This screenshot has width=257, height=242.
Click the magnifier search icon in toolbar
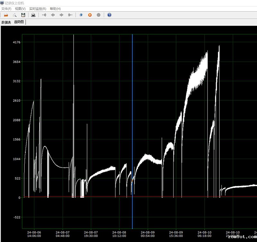point(14,15)
